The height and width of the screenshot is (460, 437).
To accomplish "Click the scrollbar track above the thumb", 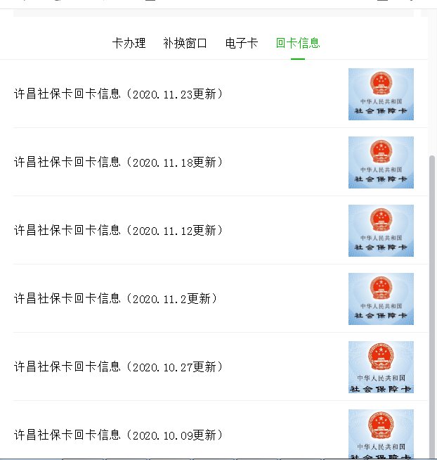I will point(432,84).
